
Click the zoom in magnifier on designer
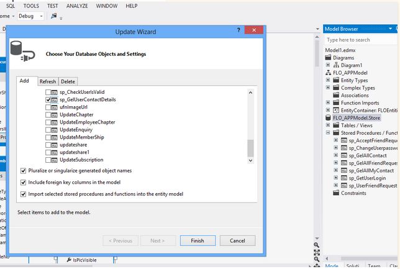[317, 245]
